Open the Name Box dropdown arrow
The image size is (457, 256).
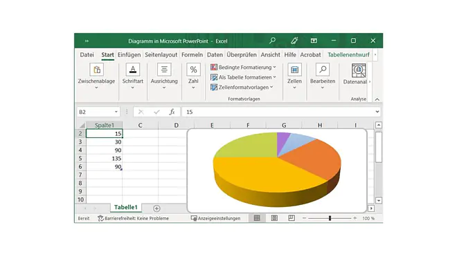116,112
